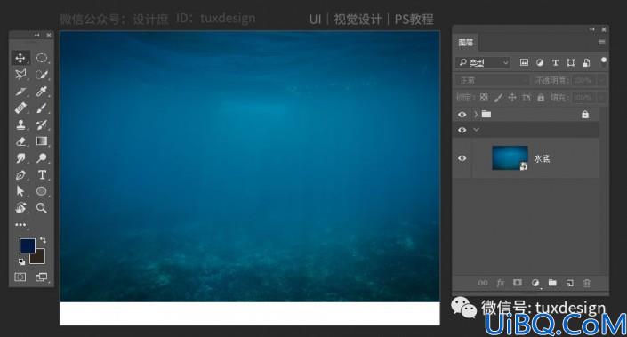Toggle the layer filter on/off switch
The image size is (627, 337).
[x=603, y=60]
